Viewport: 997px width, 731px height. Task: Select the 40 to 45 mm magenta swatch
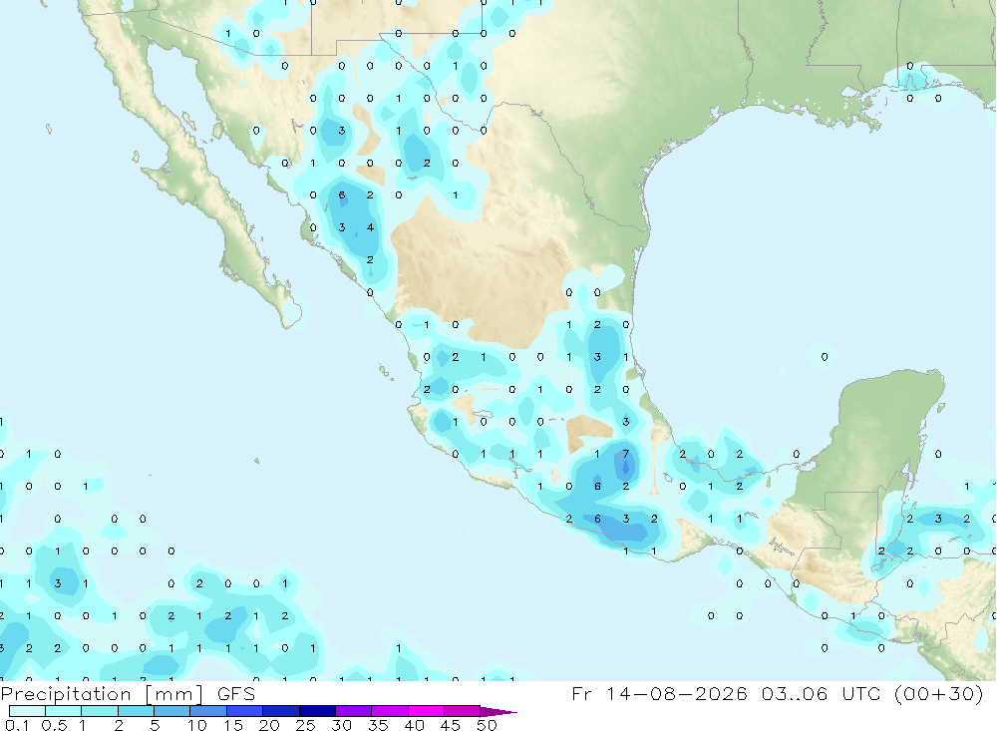point(426,711)
